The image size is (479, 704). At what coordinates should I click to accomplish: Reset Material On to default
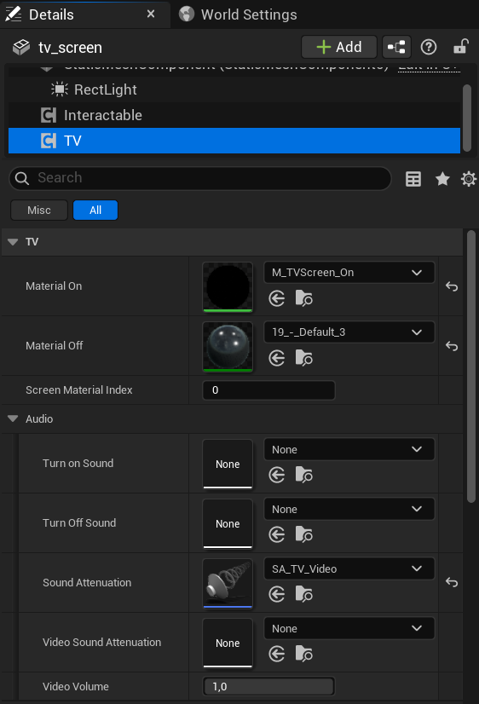coord(452,286)
